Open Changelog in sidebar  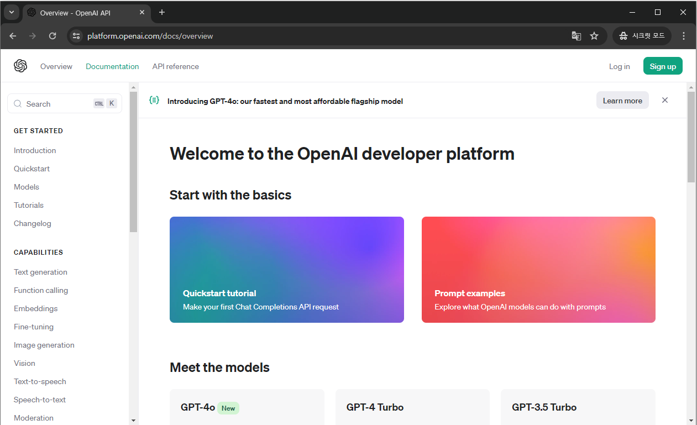[x=33, y=223]
